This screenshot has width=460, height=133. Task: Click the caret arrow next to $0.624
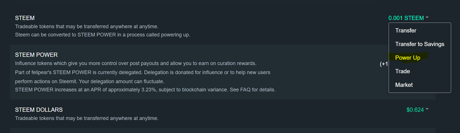click(x=427, y=109)
